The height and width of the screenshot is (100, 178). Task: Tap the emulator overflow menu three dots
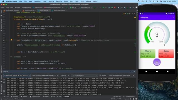(x=173, y=17)
